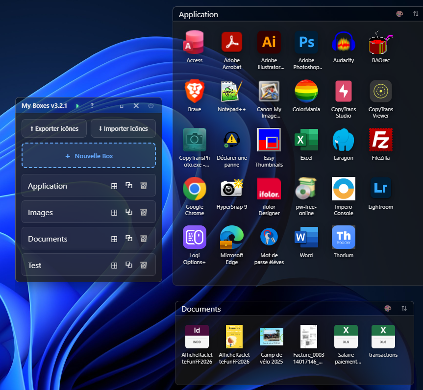This screenshot has height=390, width=423.
Task: Duplicate the Test box
Action: (x=129, y=265)
